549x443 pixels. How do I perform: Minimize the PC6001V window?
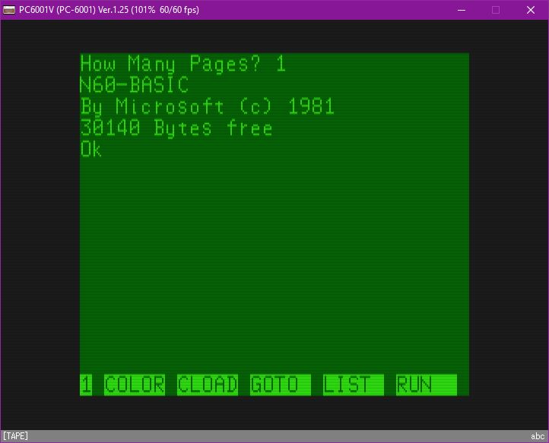point(462,10)
